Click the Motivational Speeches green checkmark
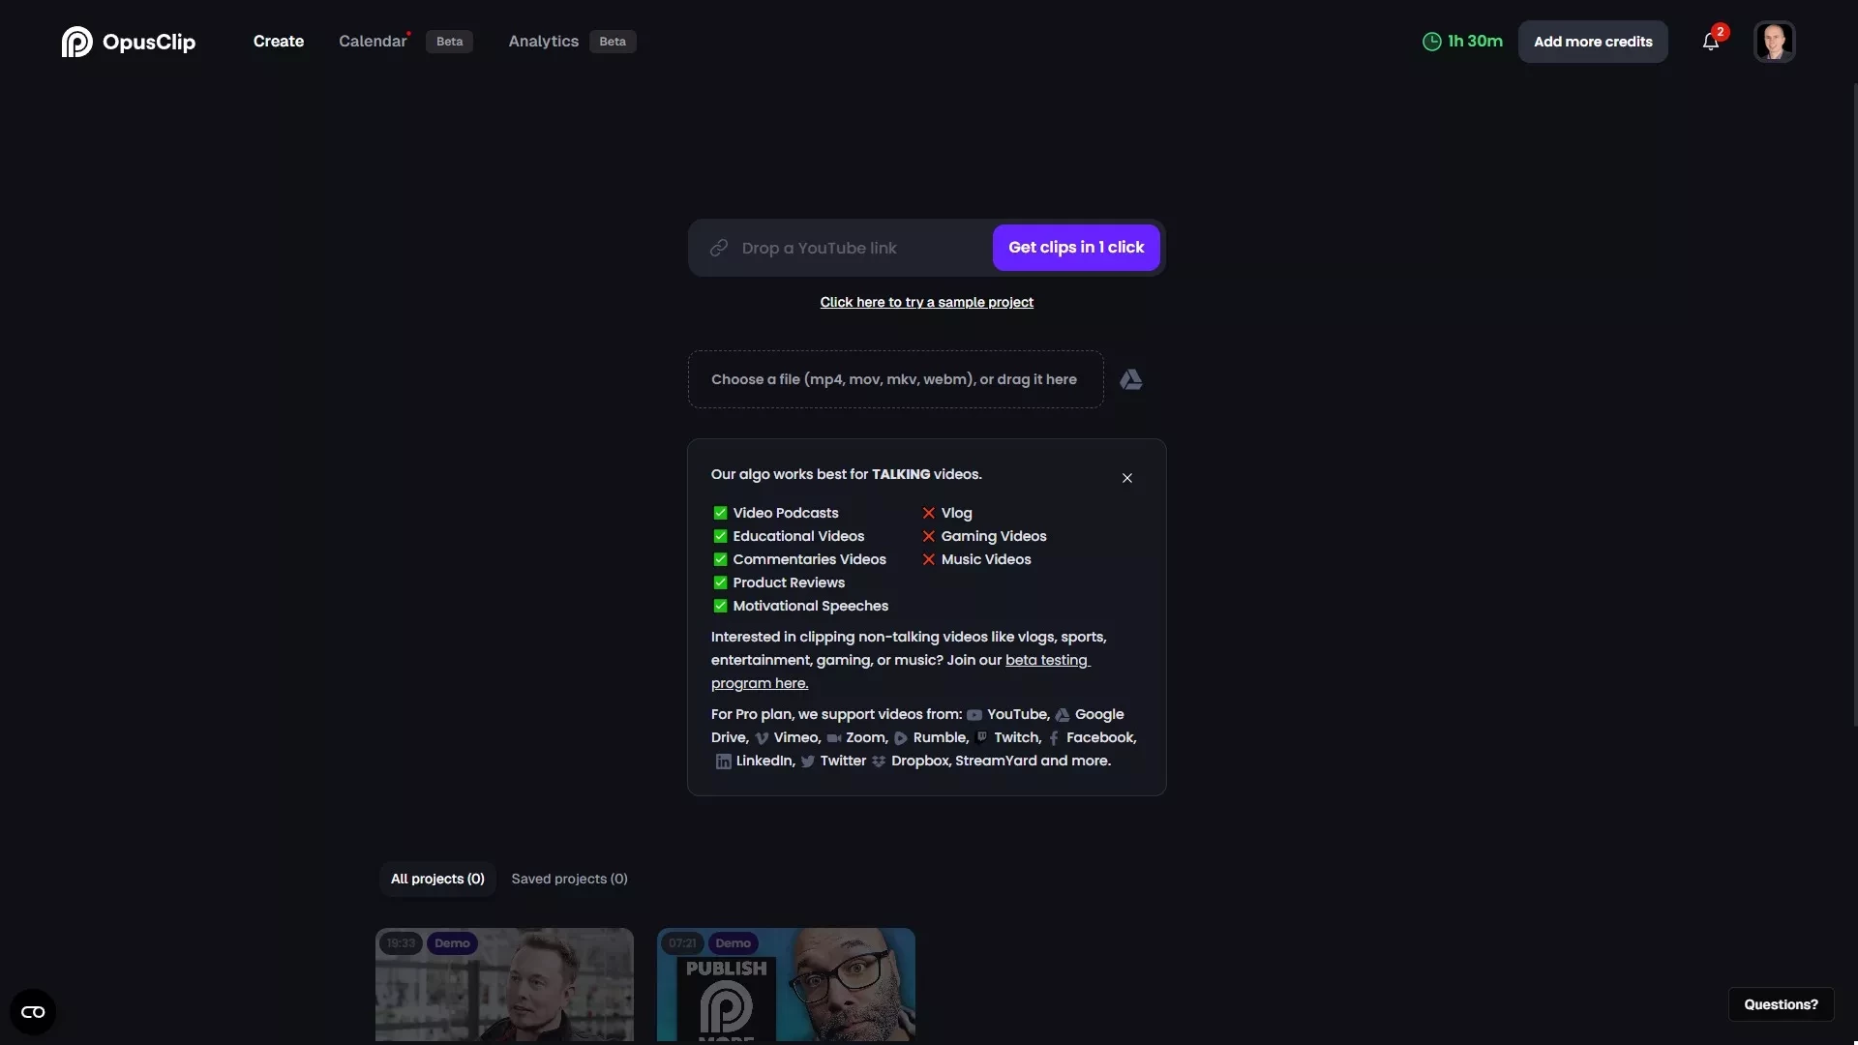Screen dimensions: 1858x1045 point(720,606)
